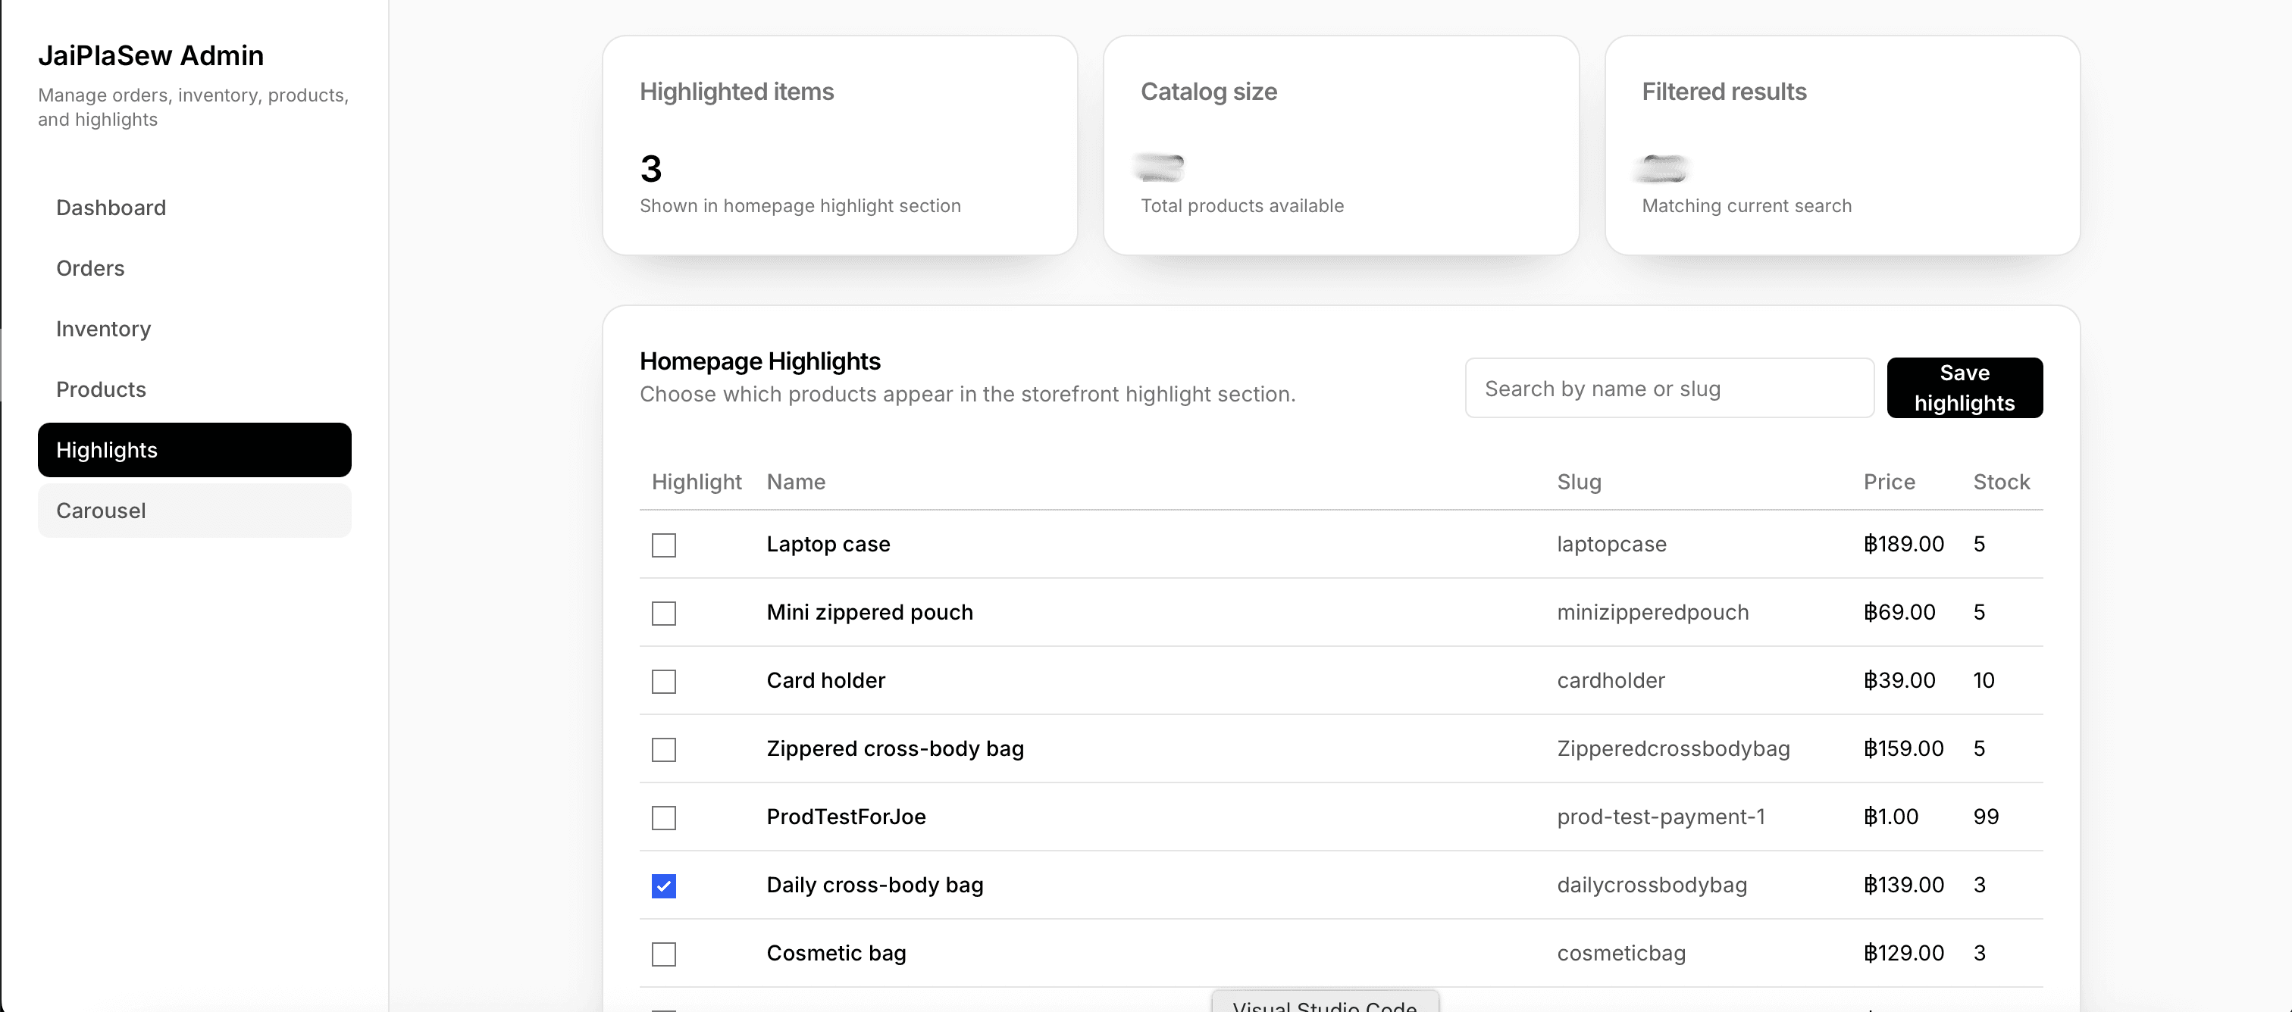This screenshot has height=1012, width=2292.
Task: Click the Save highlights button
Action: 1964,388
